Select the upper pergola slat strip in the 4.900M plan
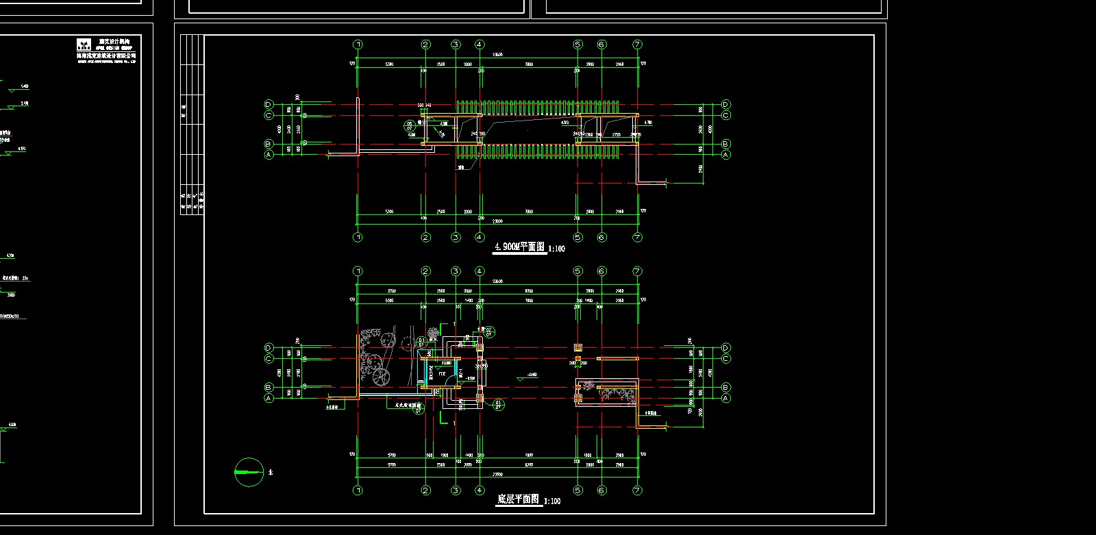Image resolution: width=1096 pixels, height=535 pixels. [x=539, y=108]
